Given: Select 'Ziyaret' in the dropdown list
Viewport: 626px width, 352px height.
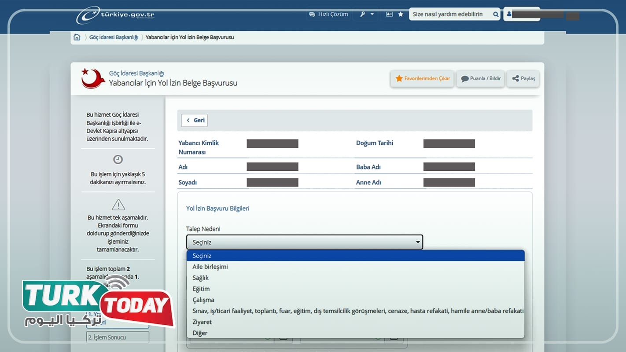Looking at the screenshot, I should tap(202, 322).
